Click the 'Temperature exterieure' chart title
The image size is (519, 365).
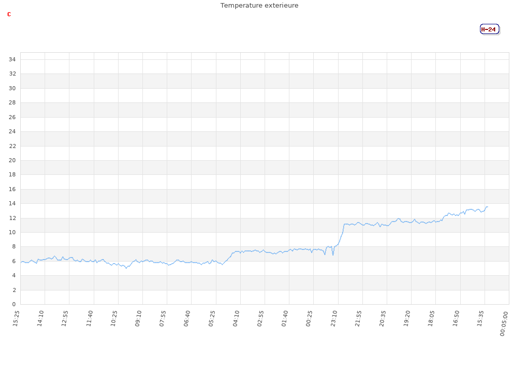point(259,6)
